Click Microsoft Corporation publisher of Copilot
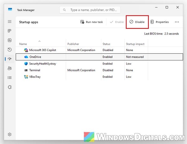 81,50
